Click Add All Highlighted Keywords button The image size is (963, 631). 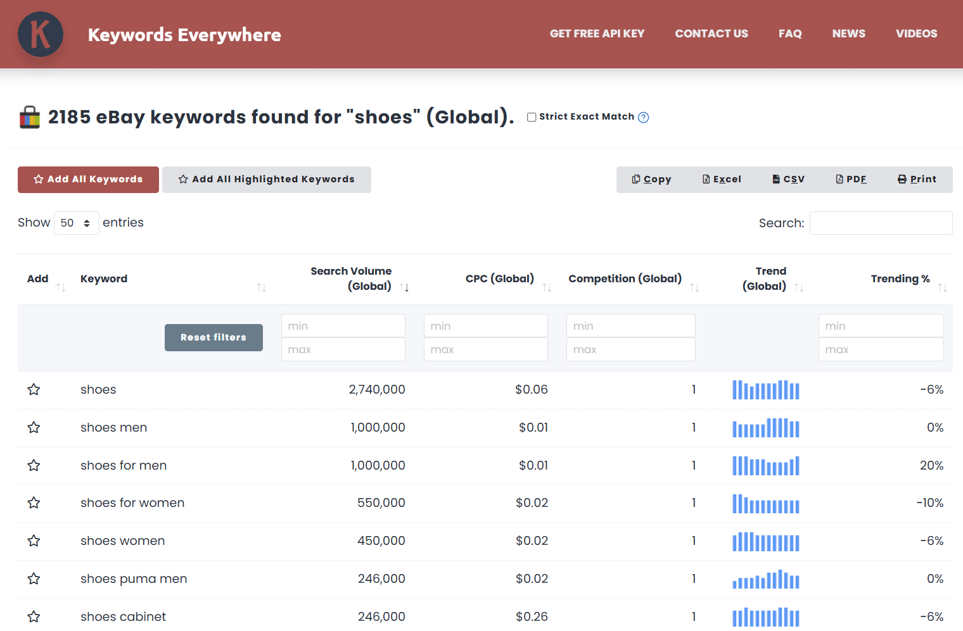(x=267, y=180)
